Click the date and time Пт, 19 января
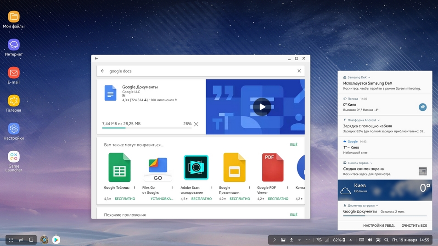Screen dimensions: 438x246 pos(410,240)
